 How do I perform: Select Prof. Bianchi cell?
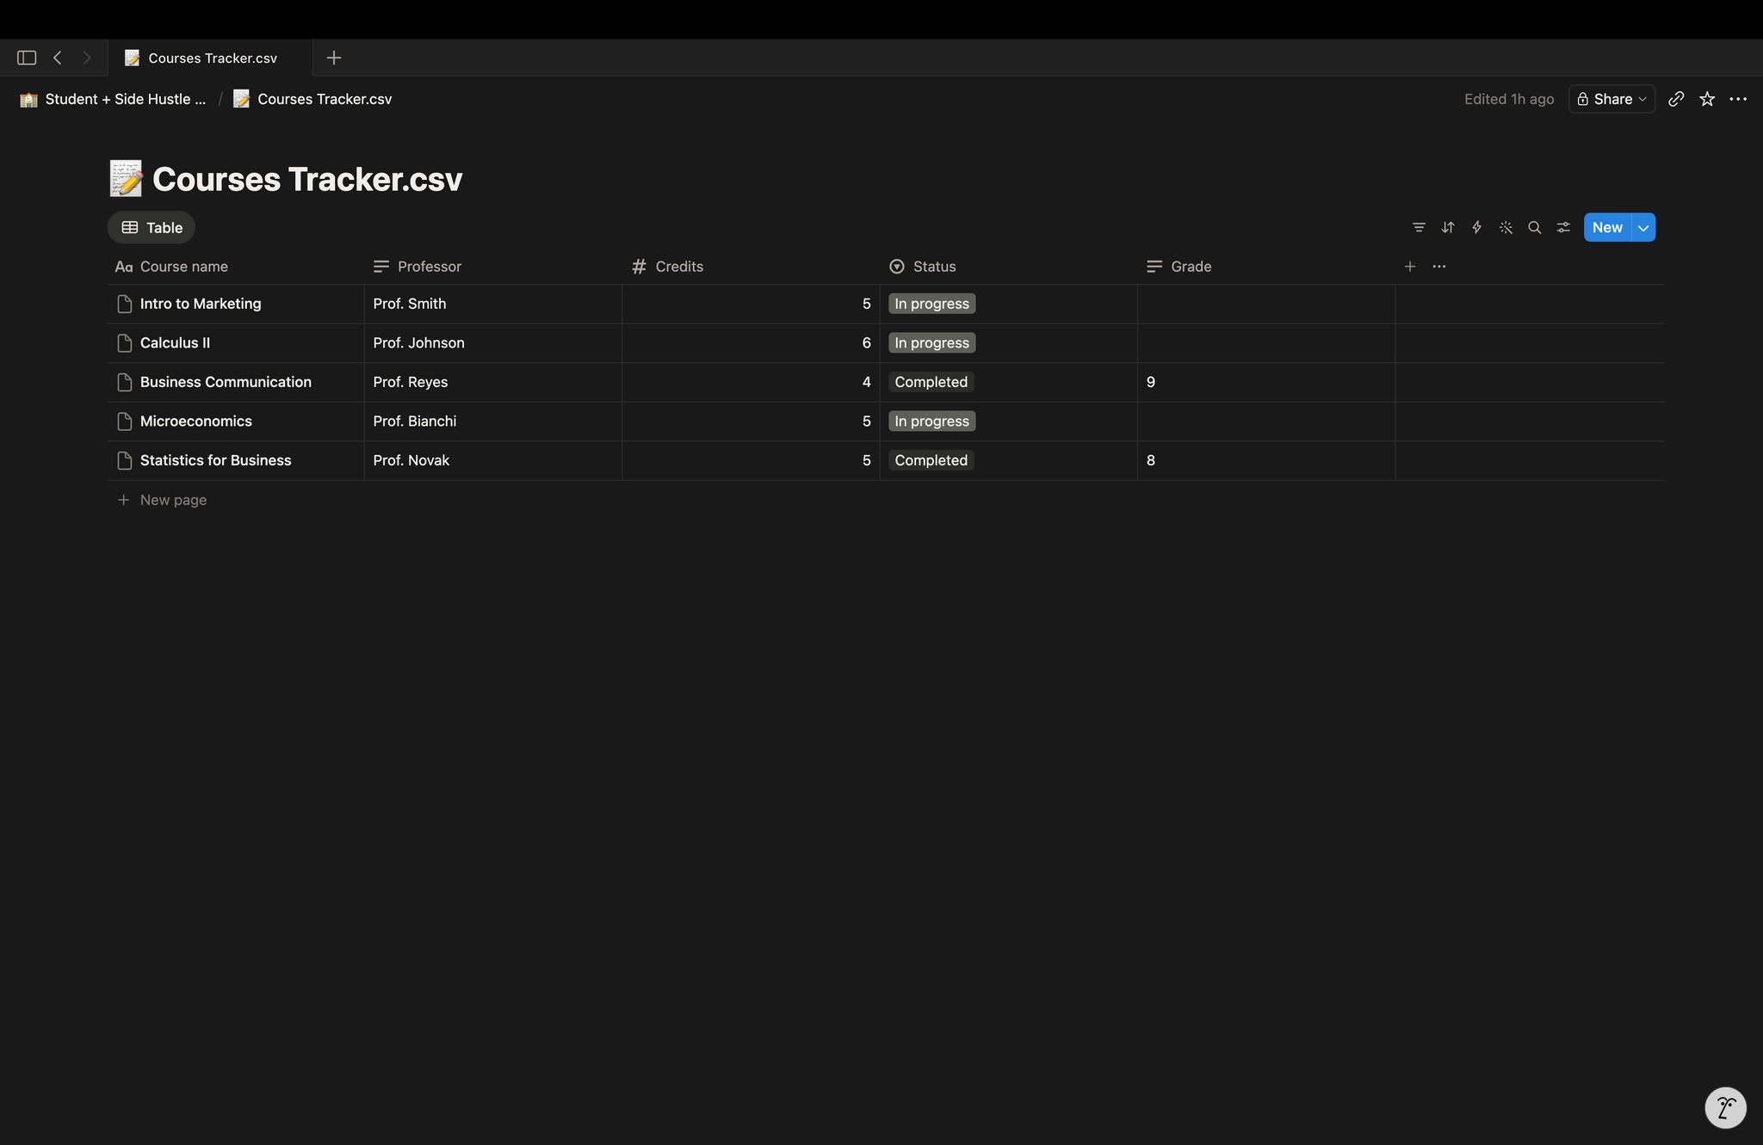tap(492, 421)
